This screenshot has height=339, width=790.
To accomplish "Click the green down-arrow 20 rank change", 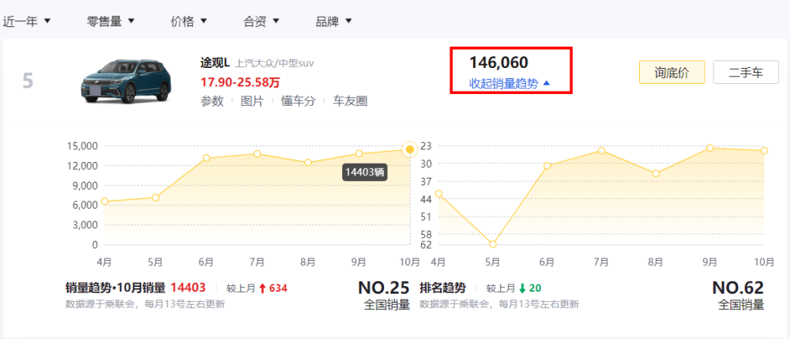I will tap(530, 288).
